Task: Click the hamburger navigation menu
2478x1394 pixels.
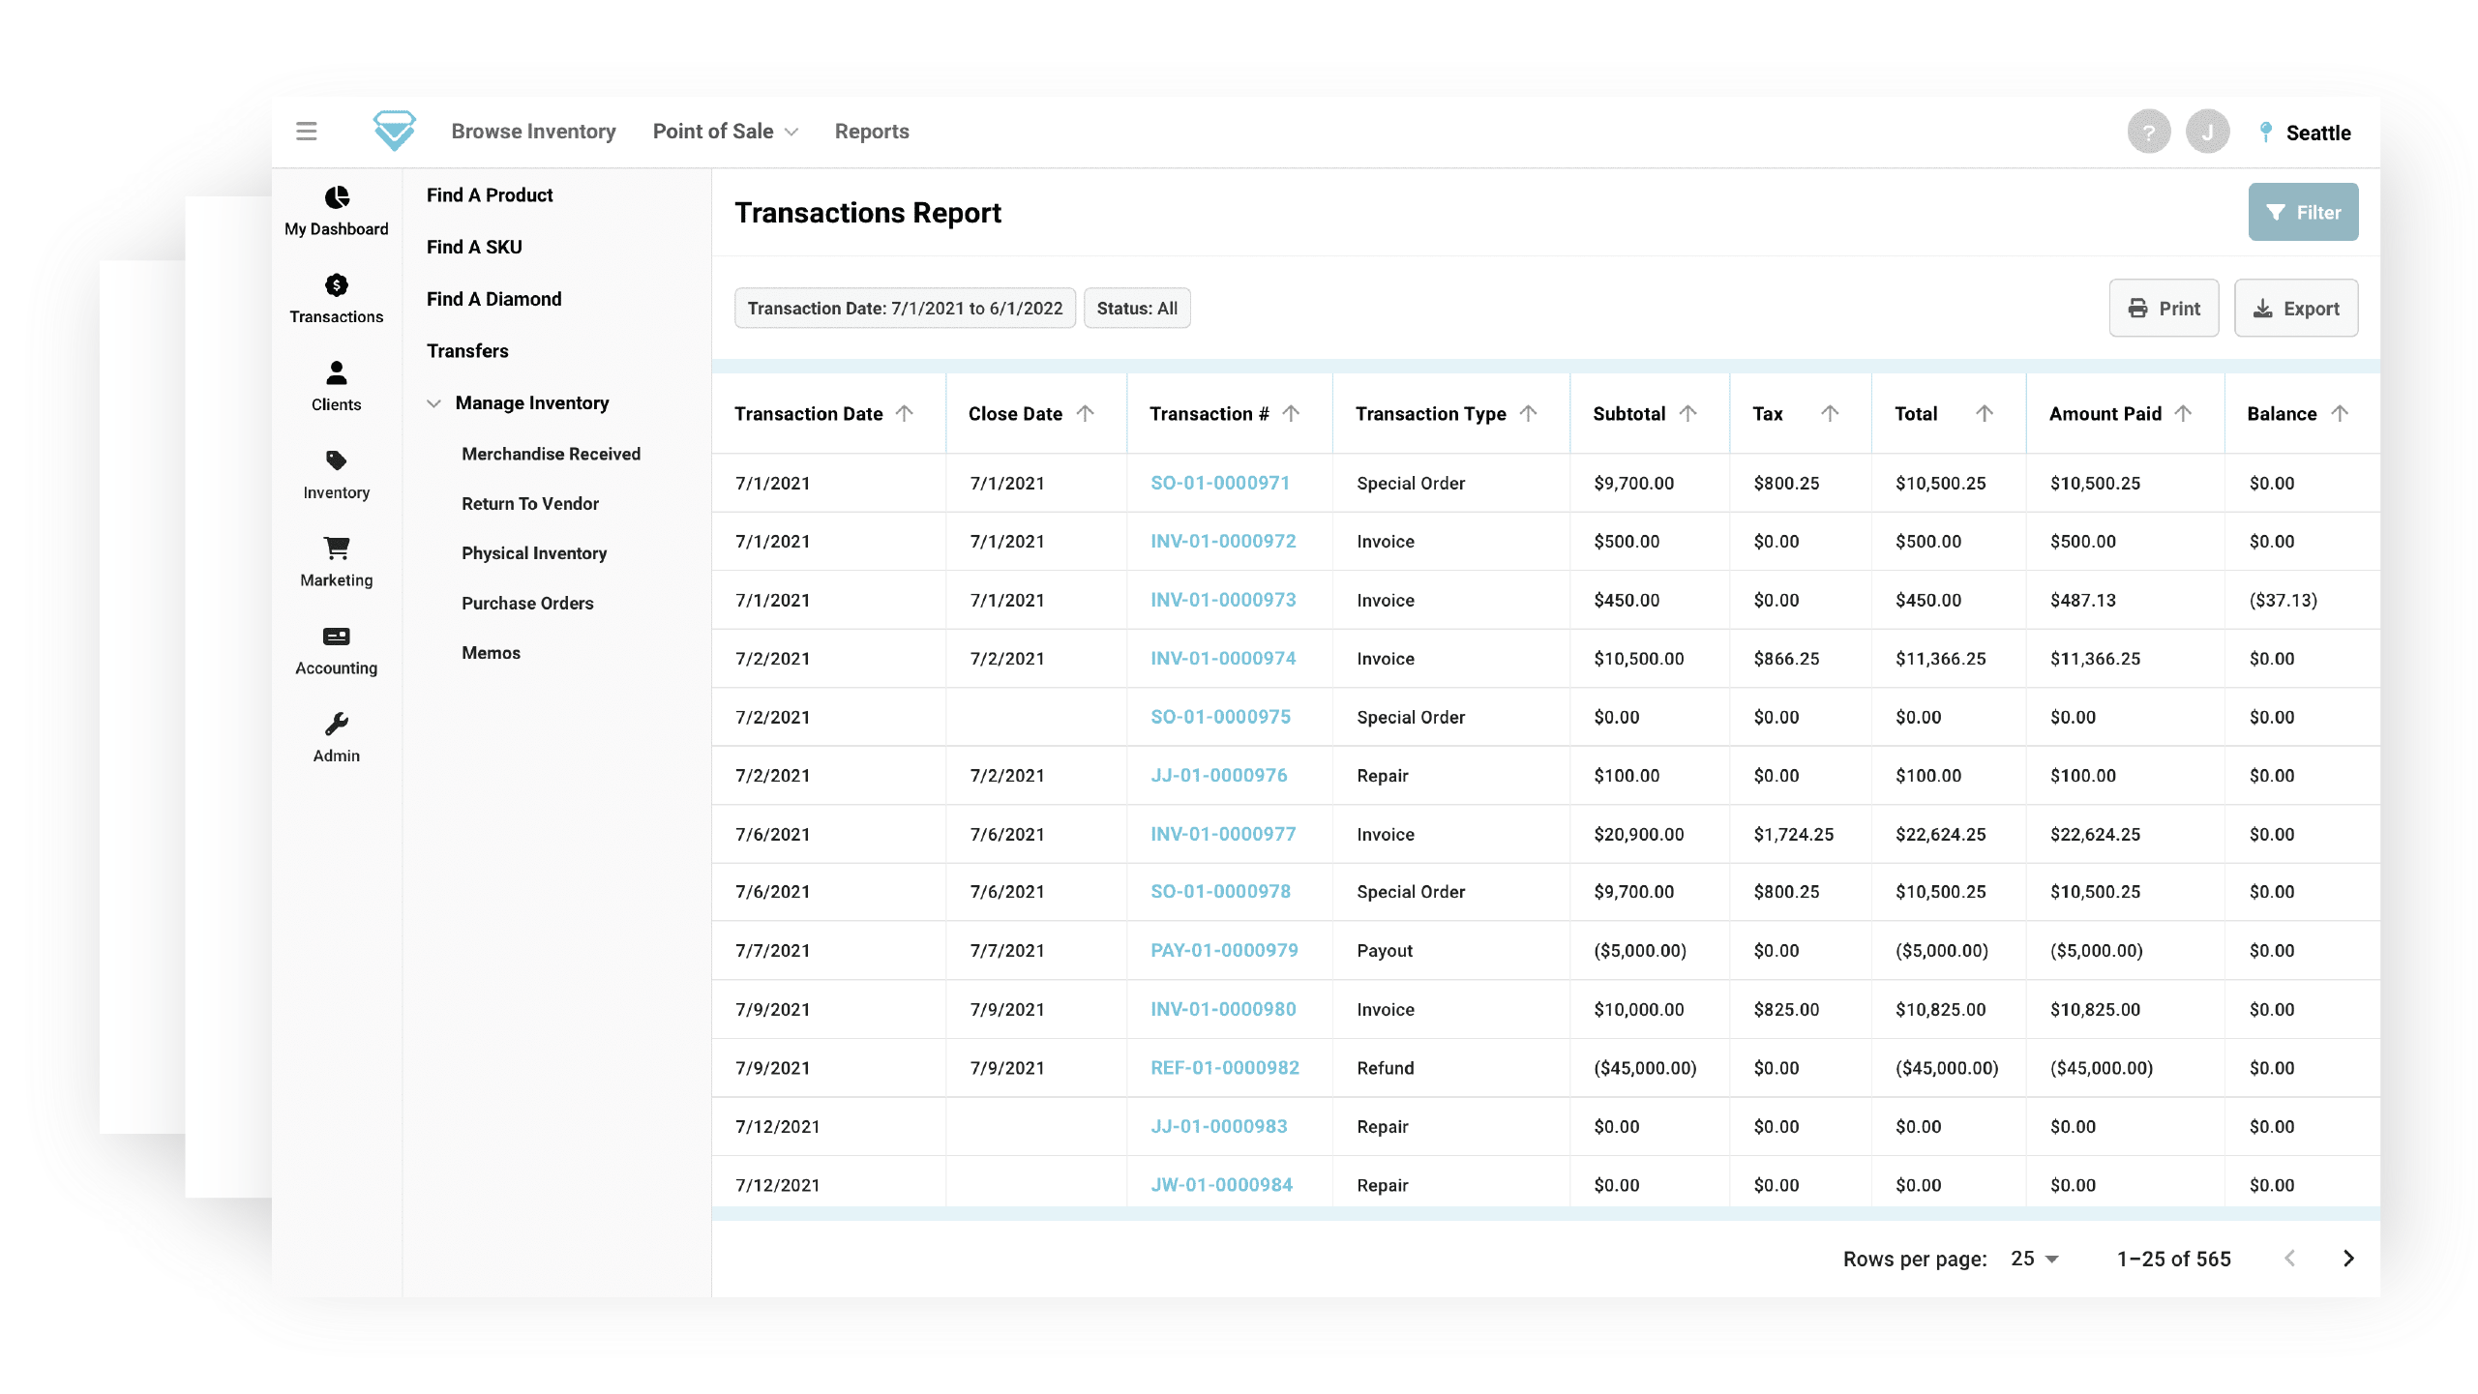Action: point(307,131)
